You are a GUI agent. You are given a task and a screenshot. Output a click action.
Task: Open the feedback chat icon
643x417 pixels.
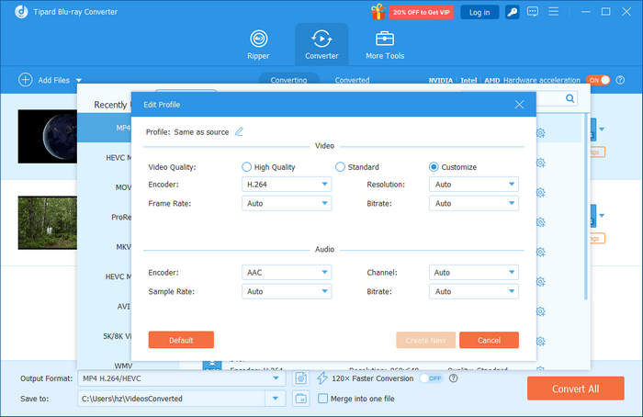click(532, 12)
